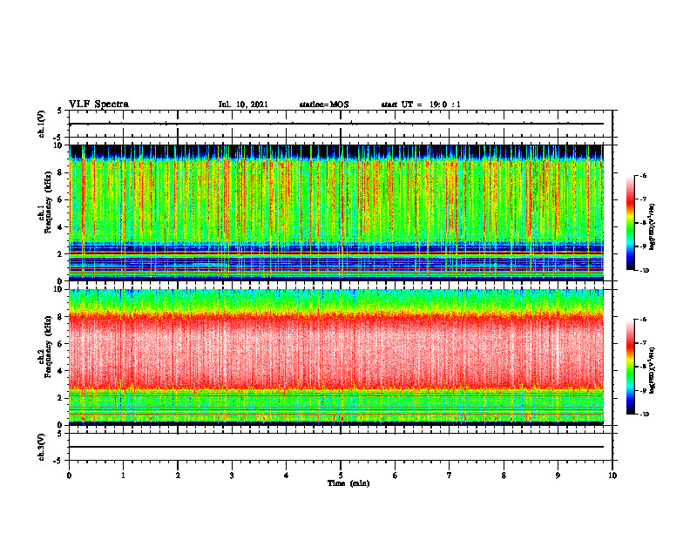The width and height of the screenshot is (690, 533).
Task: Click time axis tick label 7
Action: click(x=450, y=476)
